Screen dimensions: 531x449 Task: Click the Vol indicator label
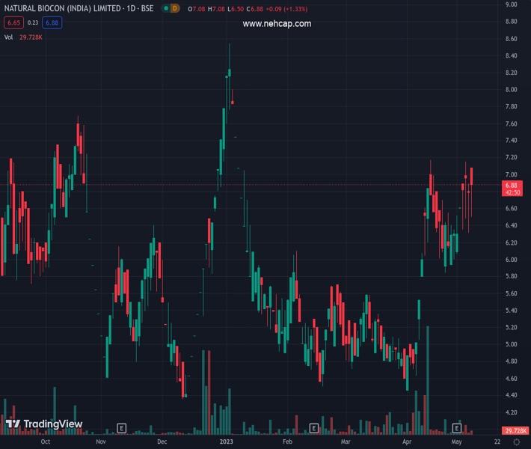pyautogui.click(x=8, y=37)
